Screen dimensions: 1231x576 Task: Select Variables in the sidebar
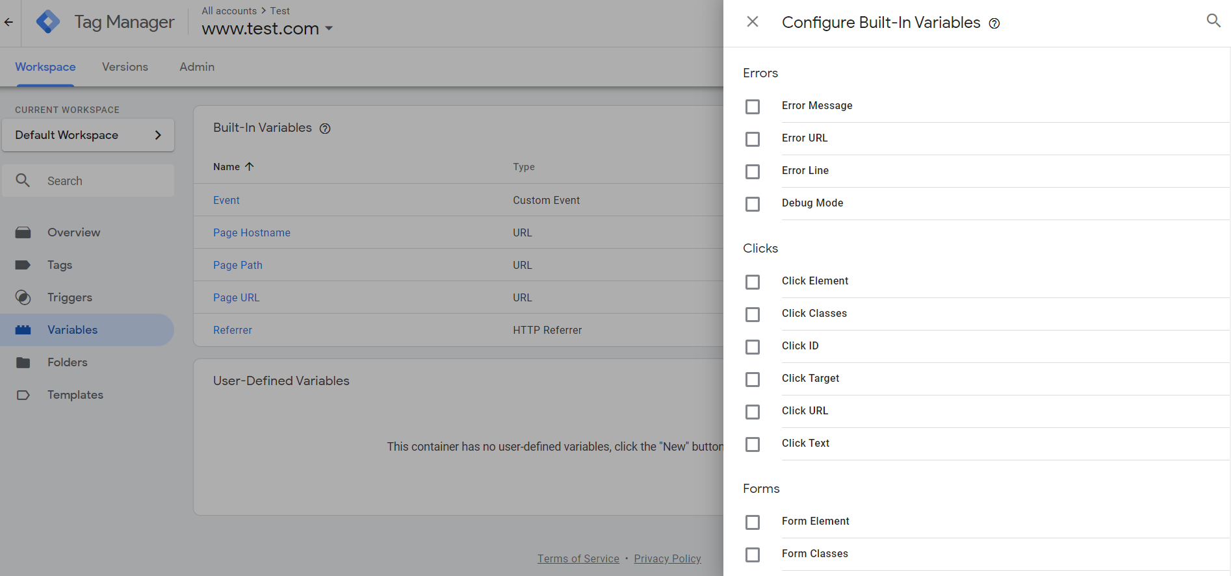click(x=72, y=330)
